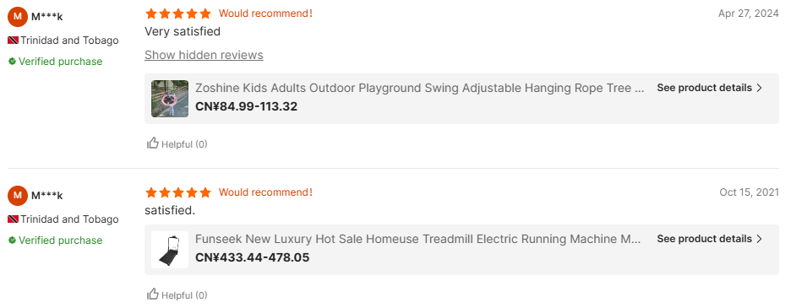This screenshot has height=308, width=791.
Task: Open the Zoshine Kids Adults Outdoor Swing title
Action: pyautogui.click(x=420, y=89)
